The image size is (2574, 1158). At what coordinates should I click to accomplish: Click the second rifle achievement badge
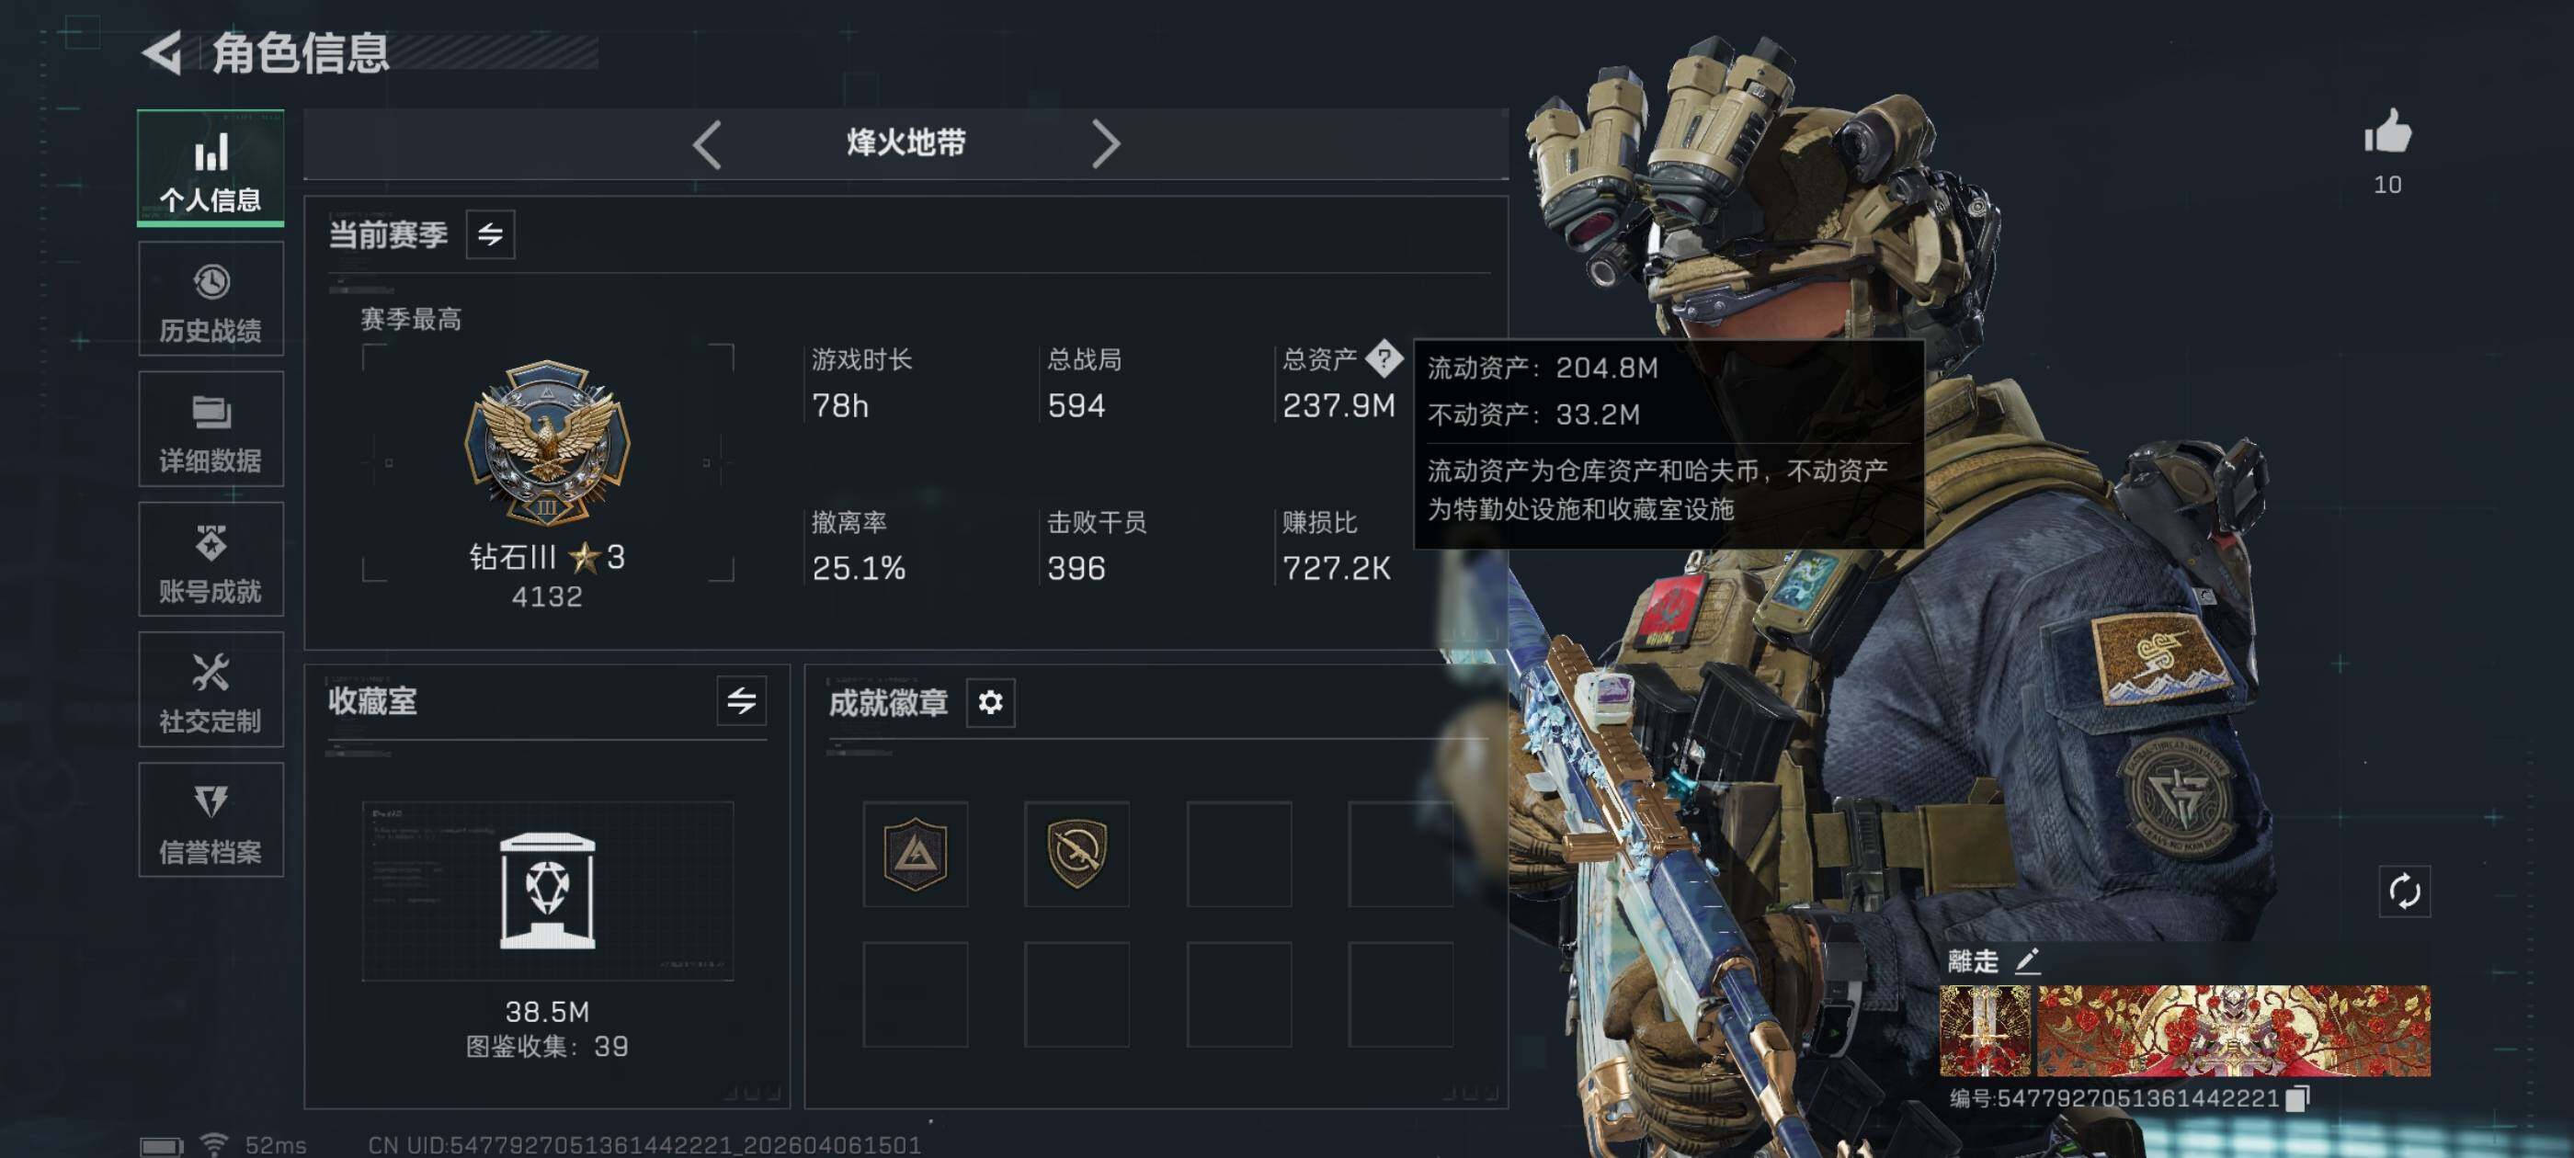pyautogui.click(x=1076, y=855)
